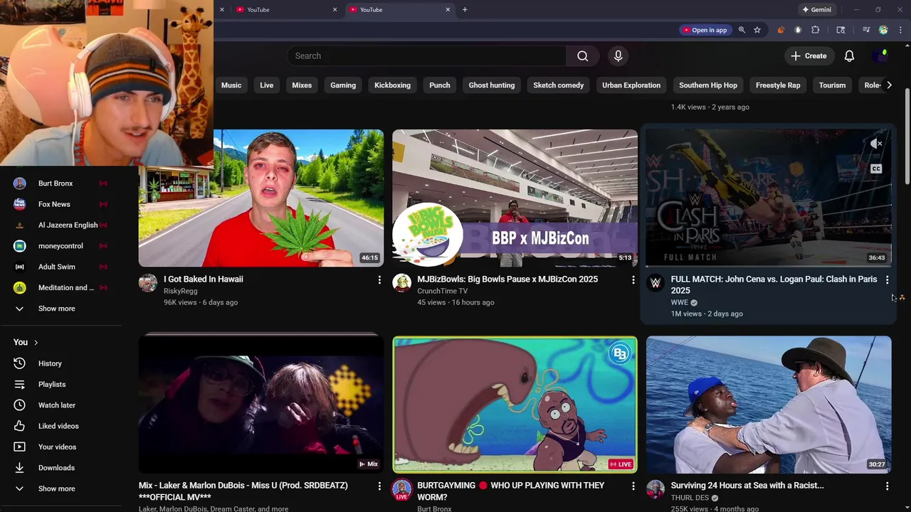This screenshot has width=911, height=512.
Task: Open the browser zoom magnifier icon
Action: click(x=742, y=30)
